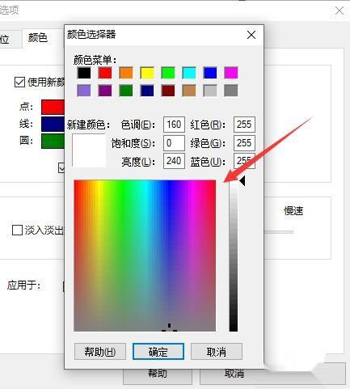The width and height of the screenshot is (350, 389).
Task: Select the bright green color swatch
Action: 168,73
